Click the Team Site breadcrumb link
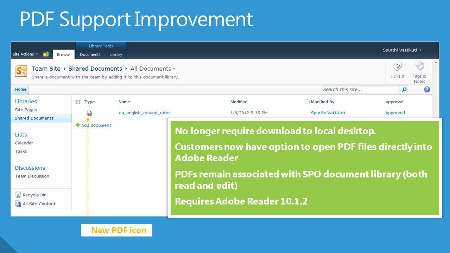The width and height of the screenshot is (450, 253). (x=46, y=69)
